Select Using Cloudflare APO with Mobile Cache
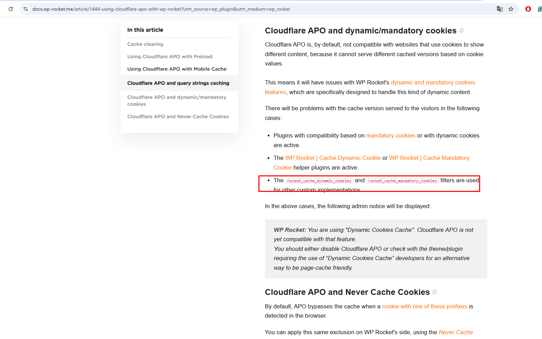The height and width of the screenshot is (339, 542). click(x=177, y=69)
